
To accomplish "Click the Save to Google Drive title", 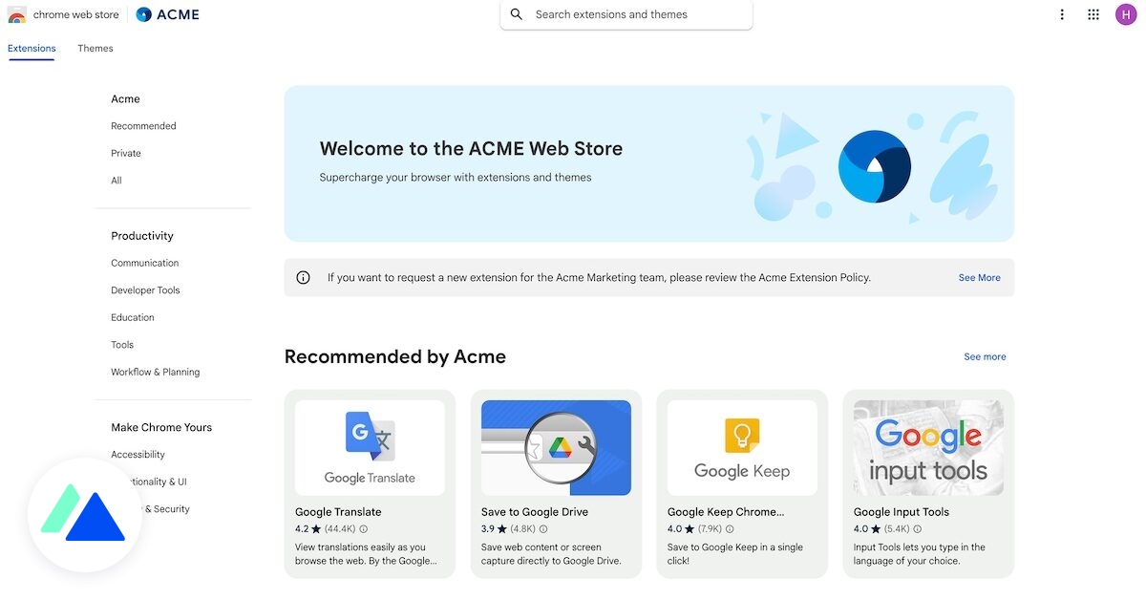I will 535,512.
